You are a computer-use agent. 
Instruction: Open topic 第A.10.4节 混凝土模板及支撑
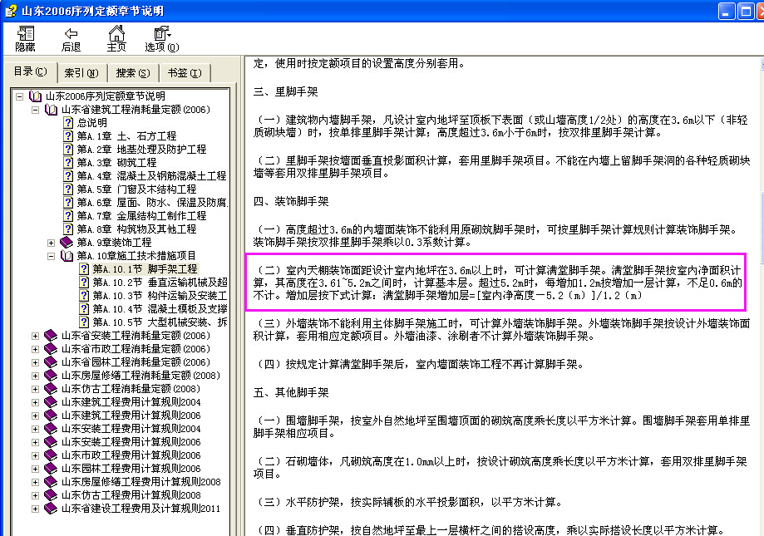[x=160, y=308]
